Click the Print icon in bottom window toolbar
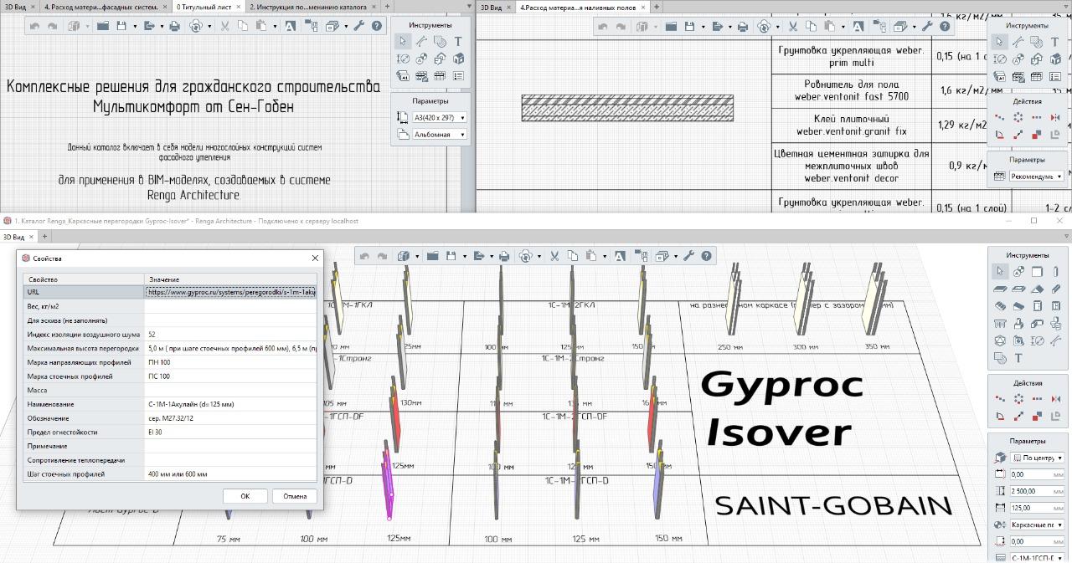 click(x=504, y=256)
